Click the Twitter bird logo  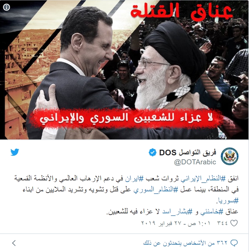coord(15,152)
